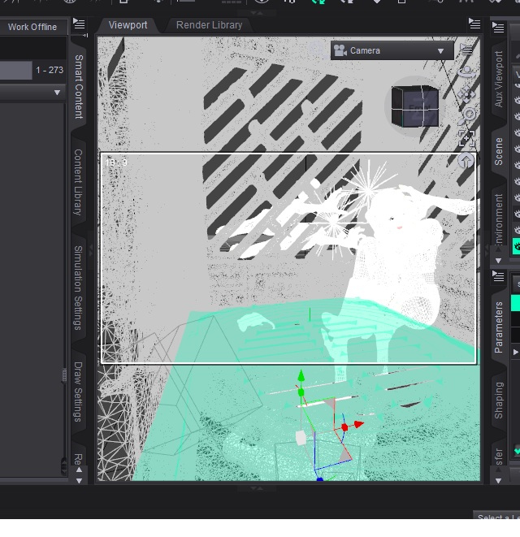Activate the Orbit camera control icon
Screen dimensions: 520x537
[x=467, y=72]
